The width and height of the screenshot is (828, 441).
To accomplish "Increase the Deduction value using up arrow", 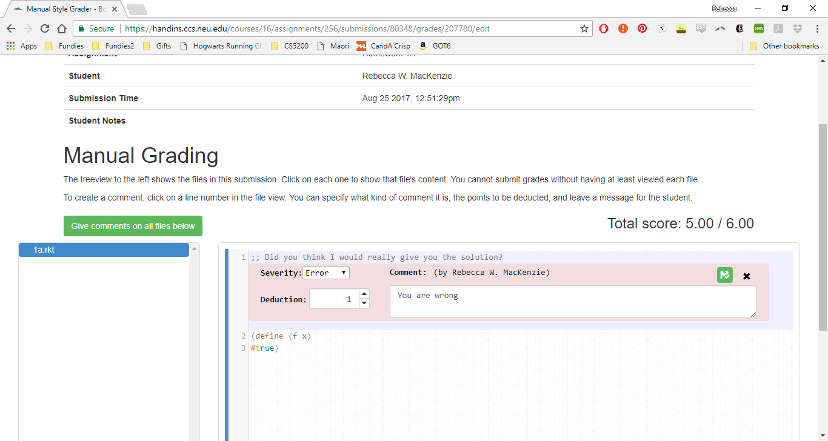I will 364,294.
